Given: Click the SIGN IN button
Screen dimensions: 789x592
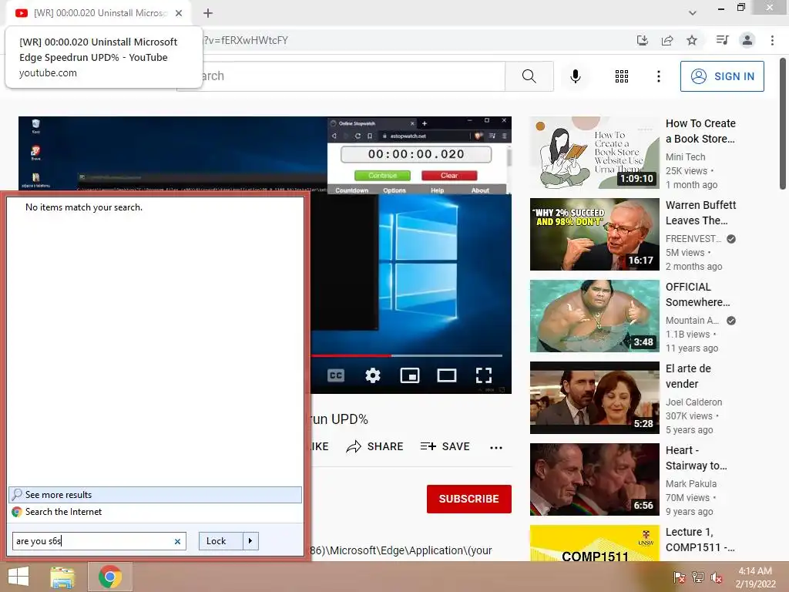Looking at the screenshot, I should 722,76.
